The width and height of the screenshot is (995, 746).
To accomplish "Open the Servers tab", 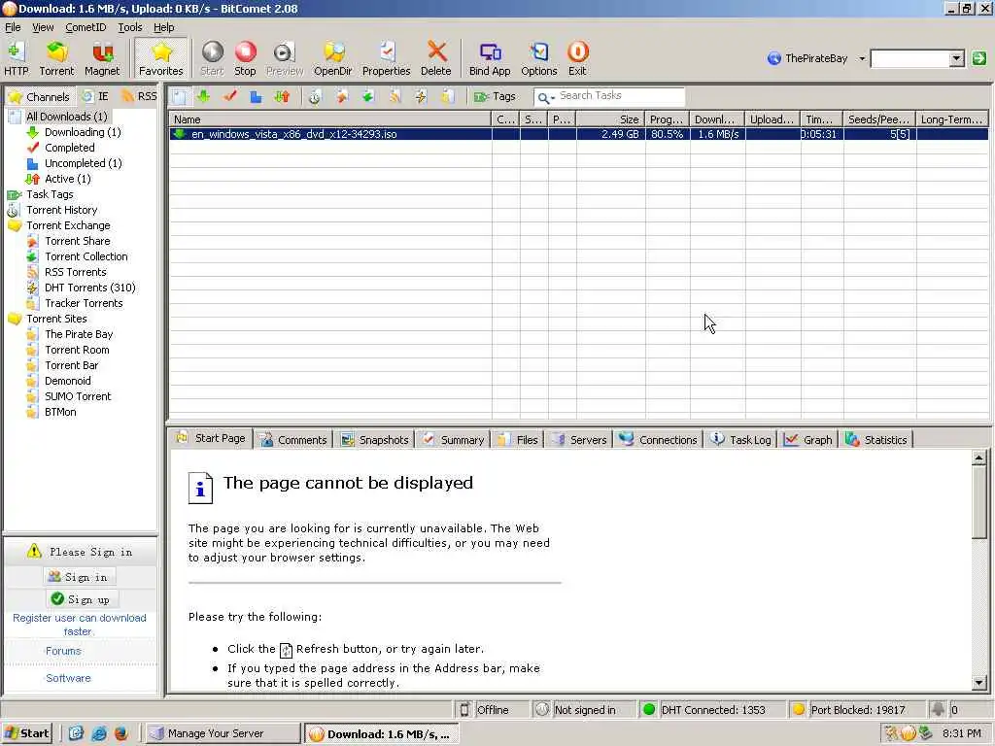I will click(x=579, y=440).
